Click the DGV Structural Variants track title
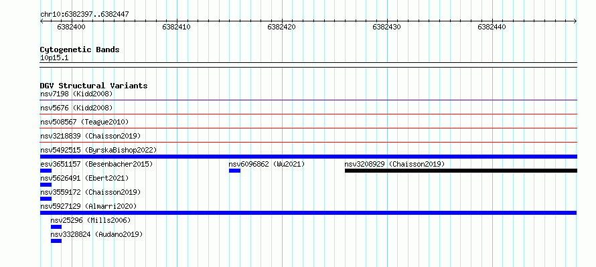 tap(94, 86)
